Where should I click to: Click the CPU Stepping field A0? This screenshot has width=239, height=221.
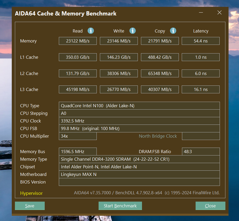point(139,113)
